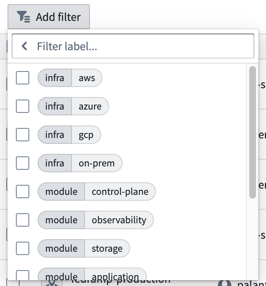Click the label list scrollbar thumb
This screenshot has height=286, width=266.
coord(253,132)
